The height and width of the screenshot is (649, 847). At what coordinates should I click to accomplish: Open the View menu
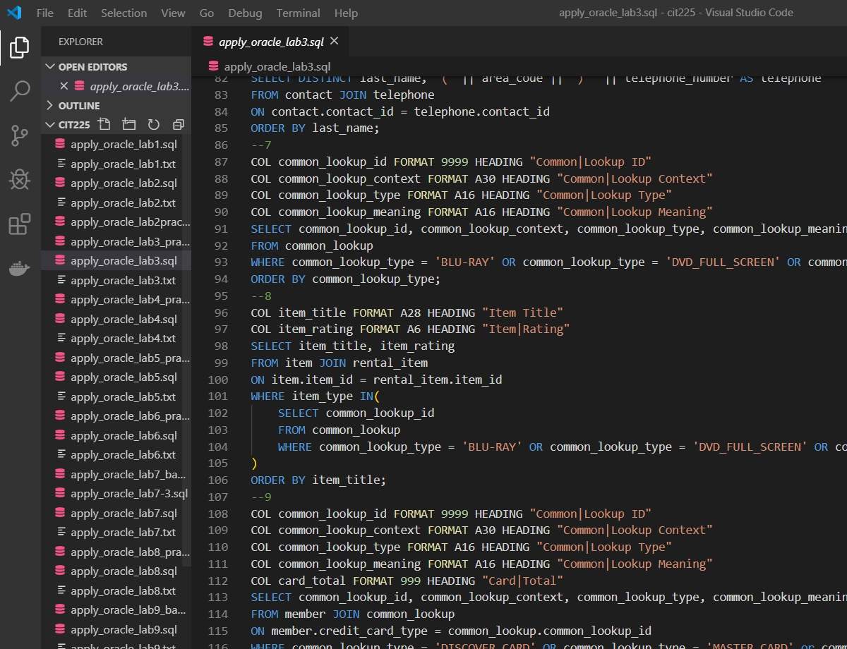(x=173, y=13)
